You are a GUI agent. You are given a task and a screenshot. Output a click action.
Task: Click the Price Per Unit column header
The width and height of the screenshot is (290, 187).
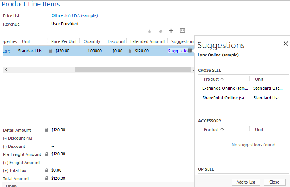point(64,41)
